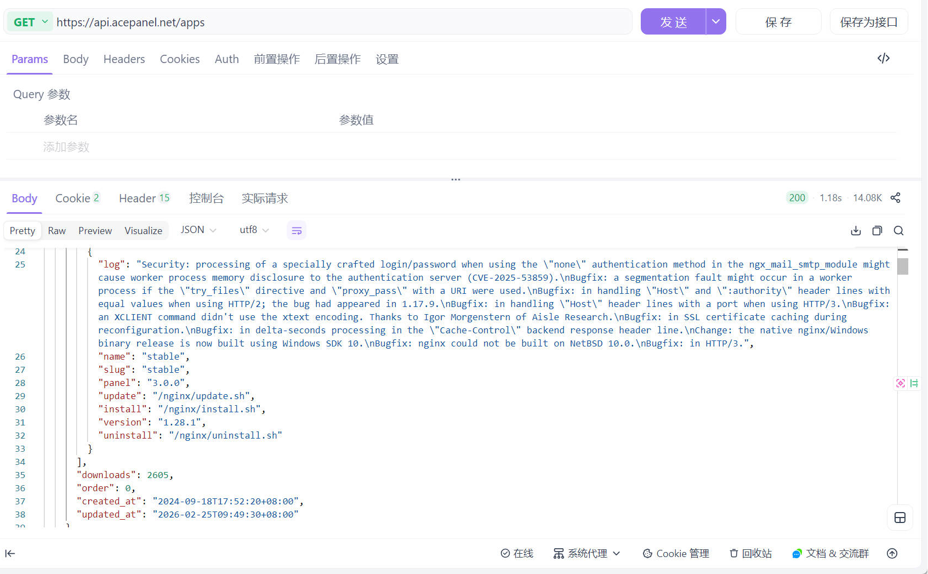Select Raw view mode

coord(57,231)
